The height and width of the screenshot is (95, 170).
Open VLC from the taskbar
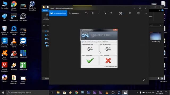[107, 92]
